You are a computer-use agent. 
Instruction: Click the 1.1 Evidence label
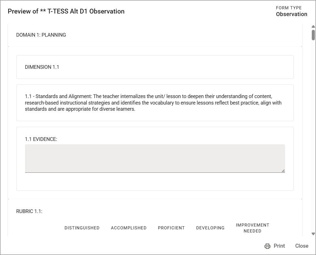click(x=41, y=139)
